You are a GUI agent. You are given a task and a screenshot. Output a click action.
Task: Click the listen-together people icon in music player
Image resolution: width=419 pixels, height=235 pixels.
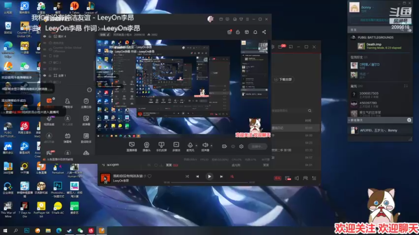coord(305,178)
